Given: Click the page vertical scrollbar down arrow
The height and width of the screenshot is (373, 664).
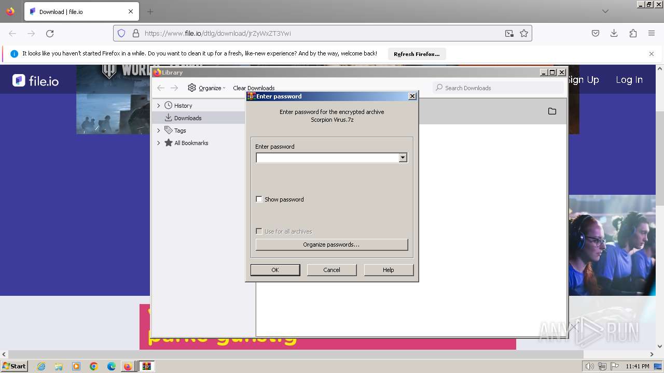Looking at the screenshot, I should click(660, 346).
